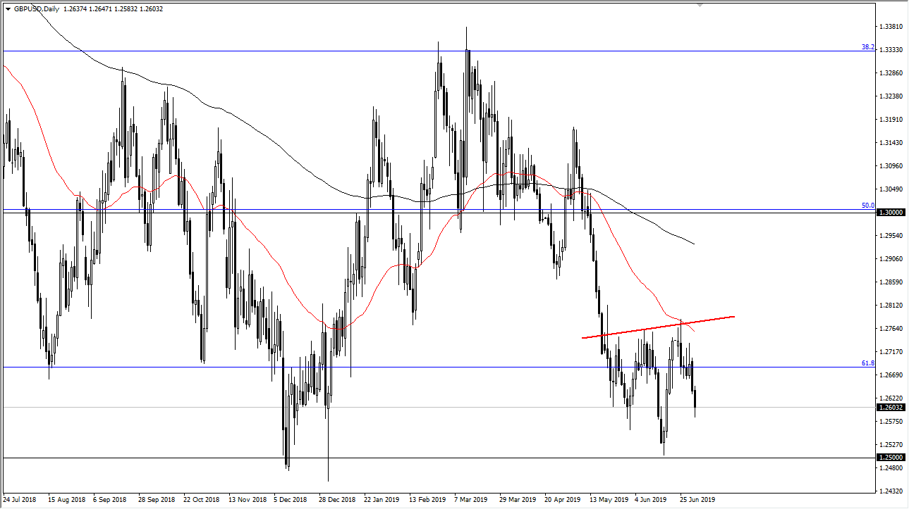The image size is (909, 509).
Task: Click the 1.28120 price axis label
Action: point(891,306)
